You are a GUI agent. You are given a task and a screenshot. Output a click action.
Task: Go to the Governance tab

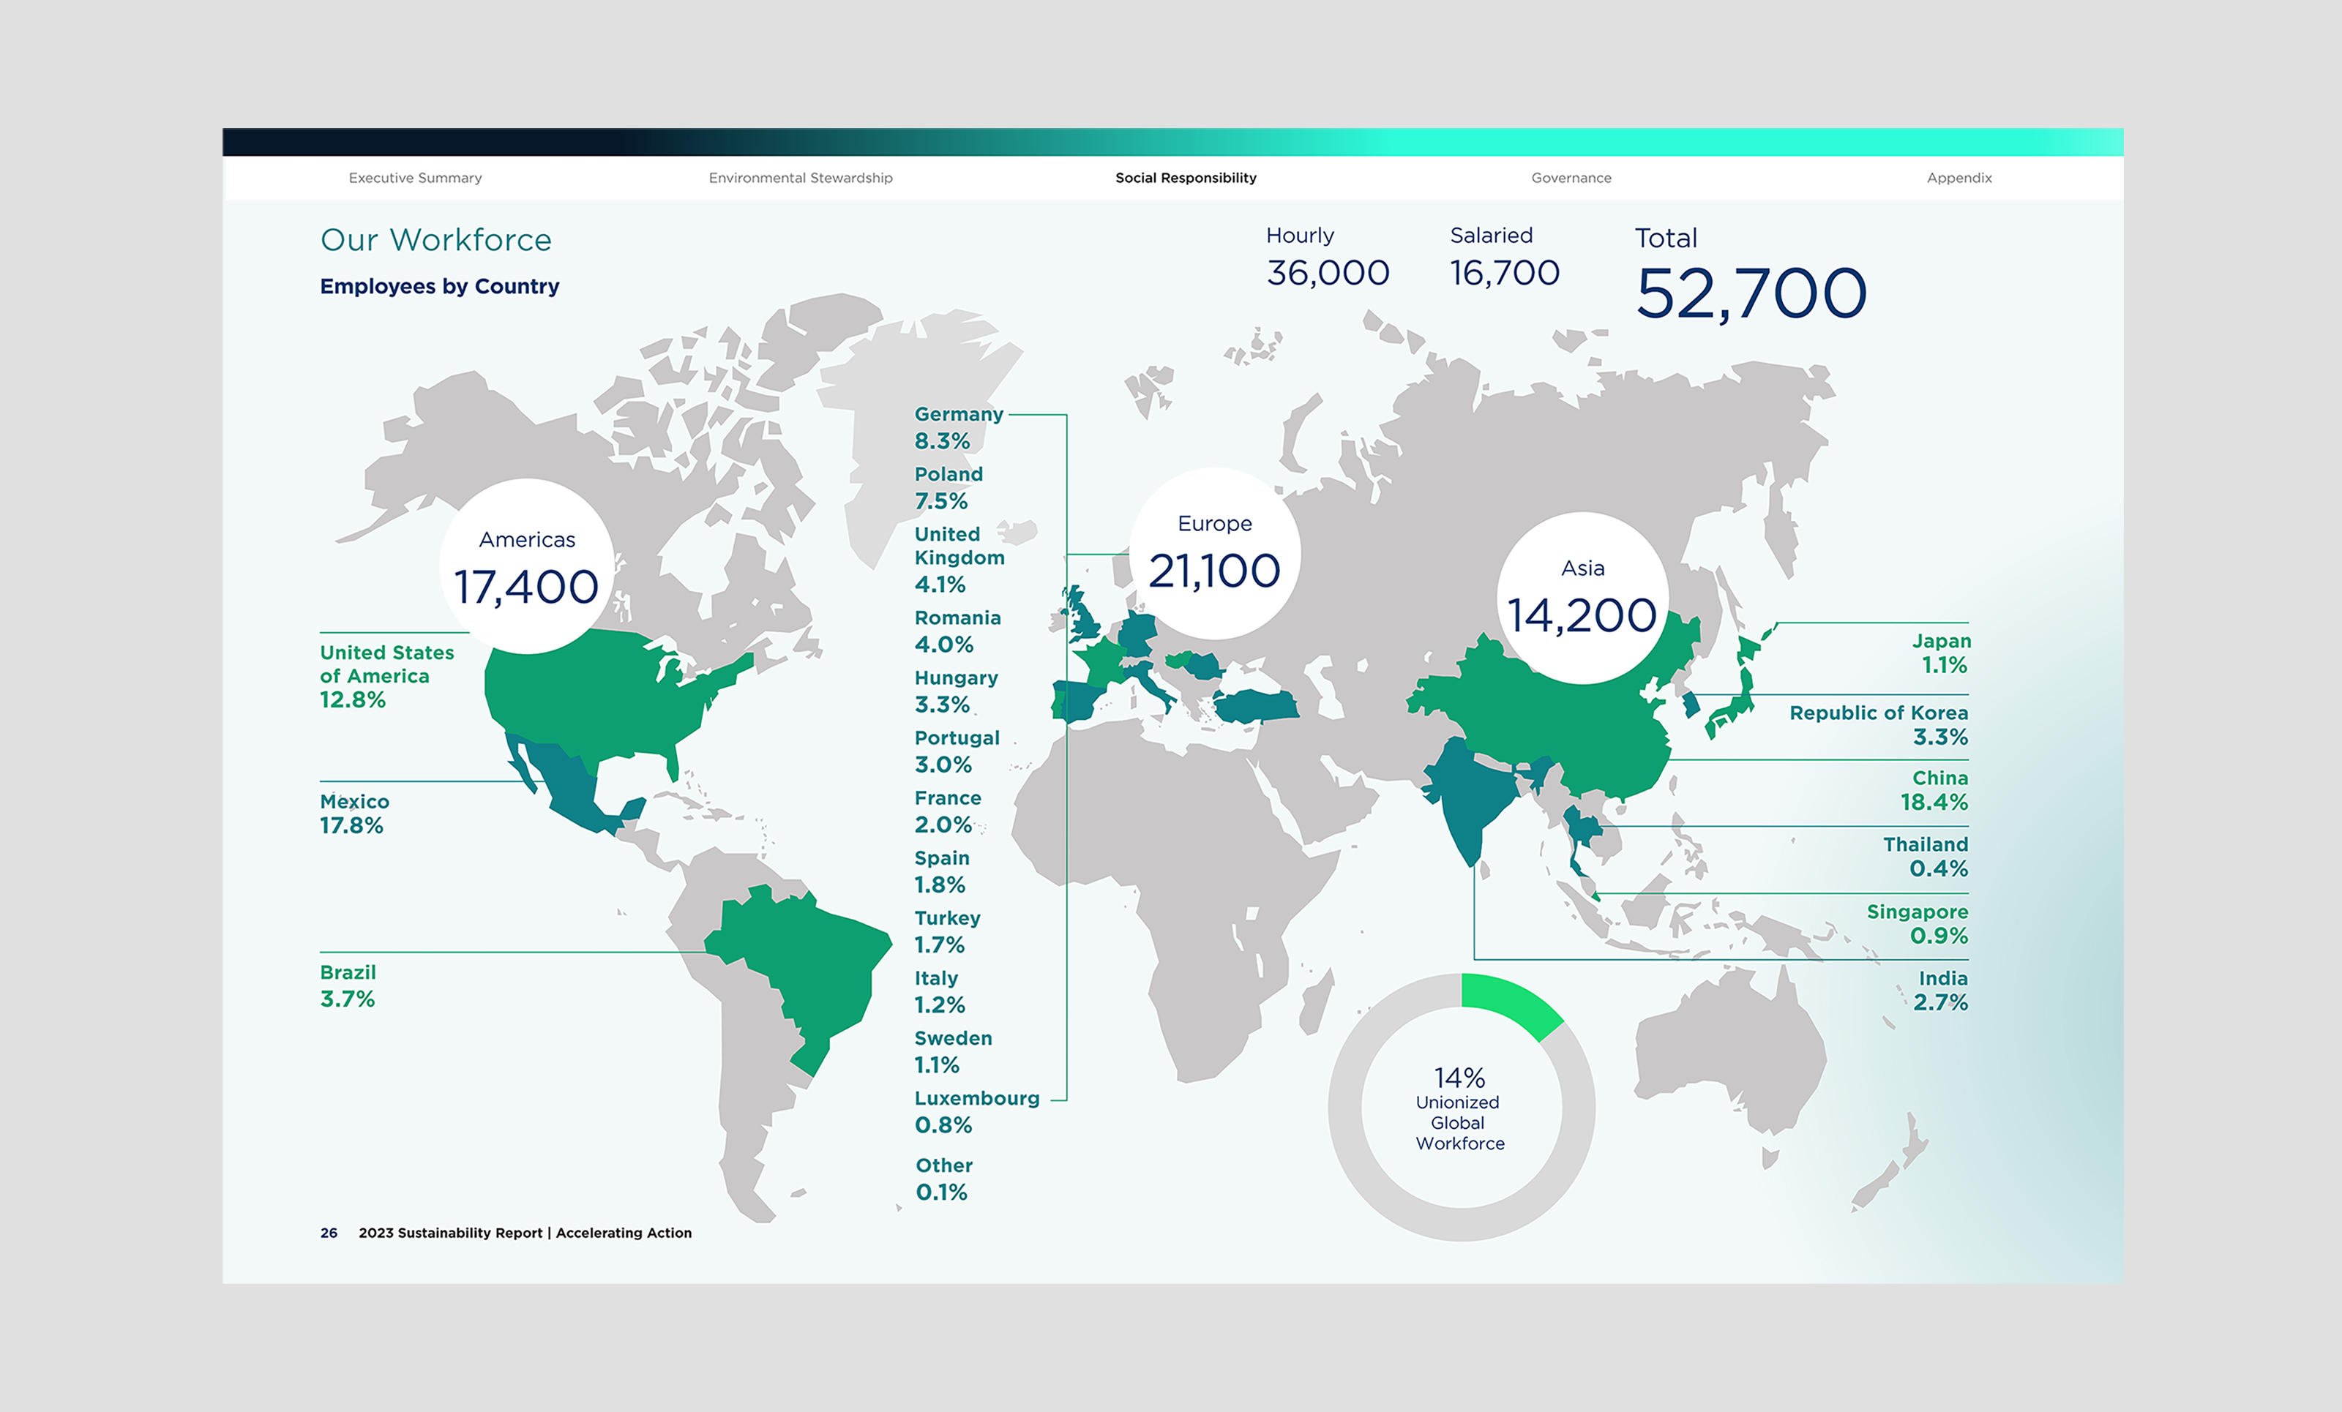(x=1571, y=178)
